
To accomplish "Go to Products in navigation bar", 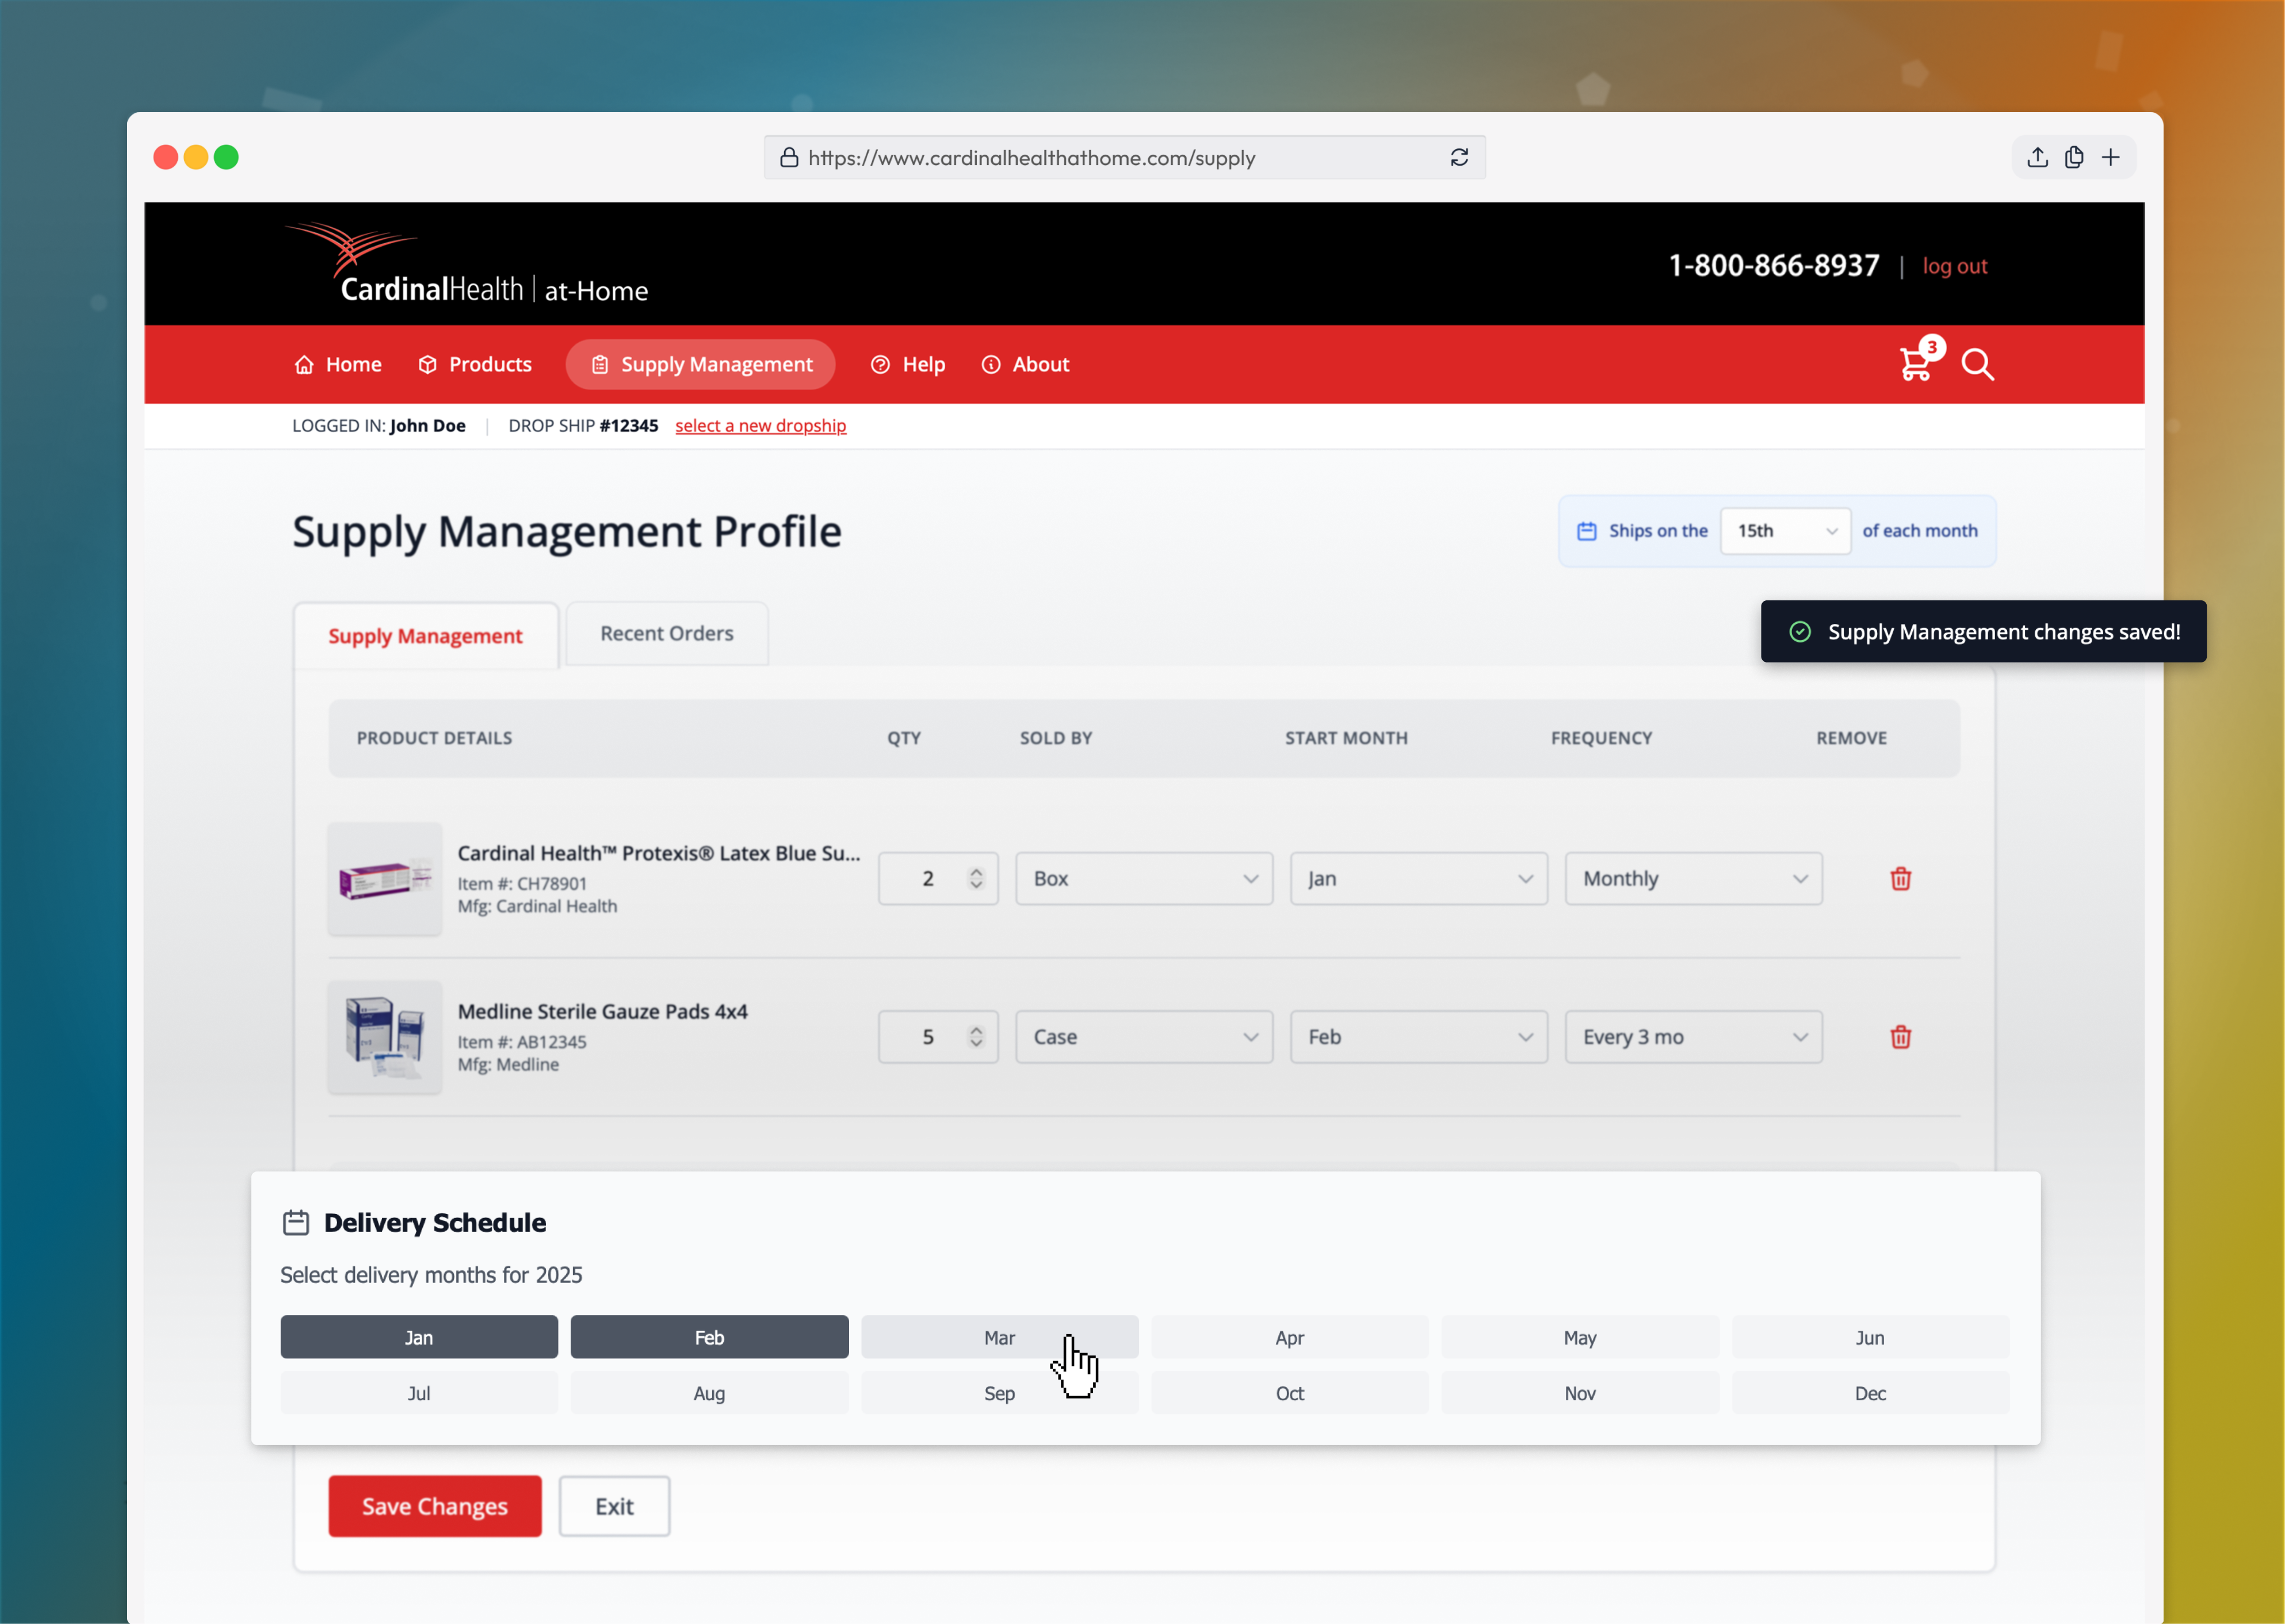I will tap(475, 364).
